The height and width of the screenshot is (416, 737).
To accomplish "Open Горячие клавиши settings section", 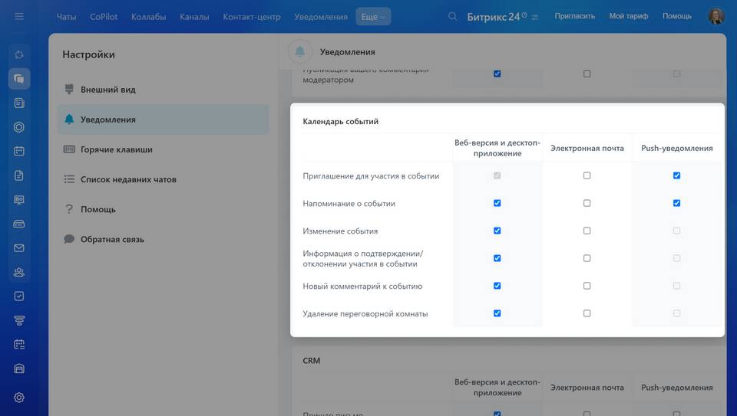I will [x=116, y=149].
